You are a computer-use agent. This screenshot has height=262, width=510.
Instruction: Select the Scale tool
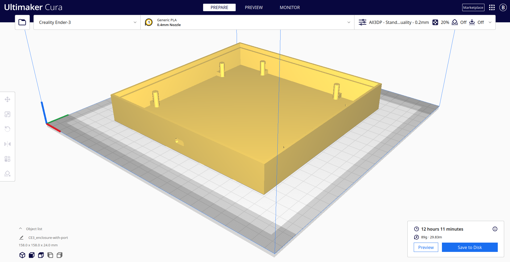pyautogui.click(x=7, y=114)
